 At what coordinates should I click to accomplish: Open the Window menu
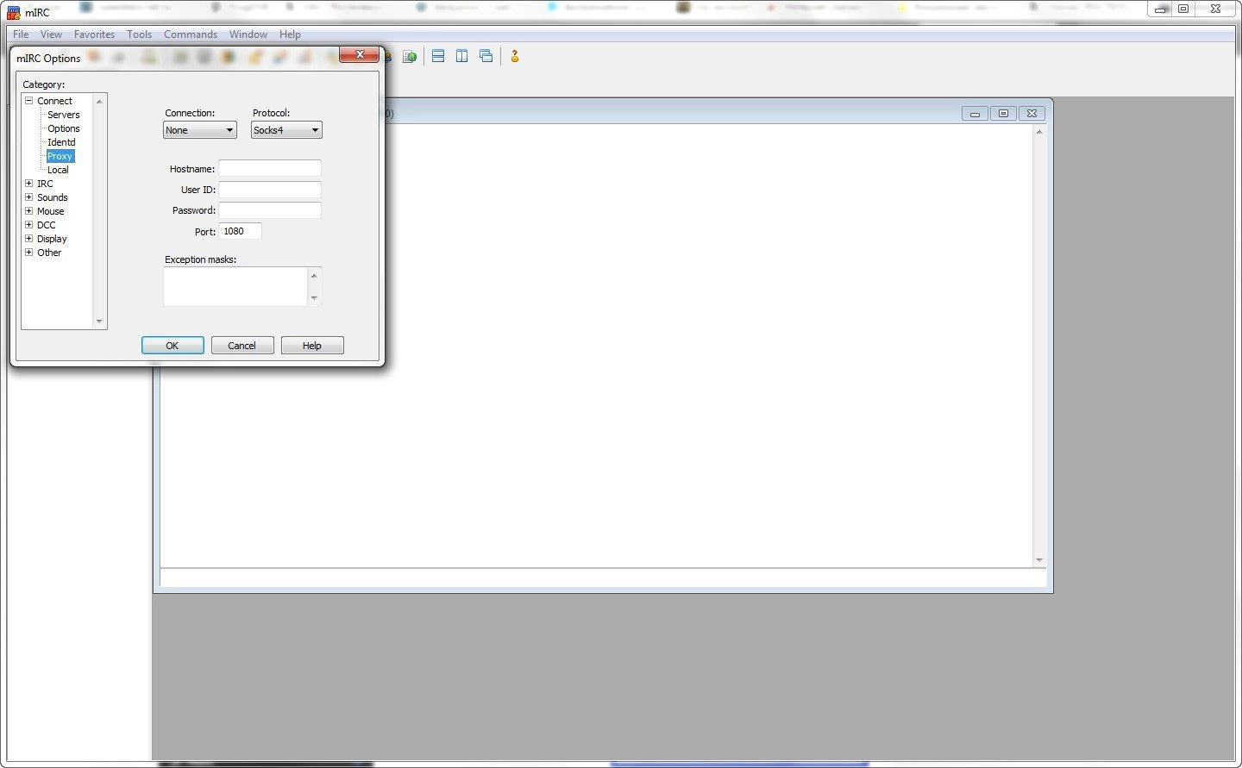coord(248,34)
